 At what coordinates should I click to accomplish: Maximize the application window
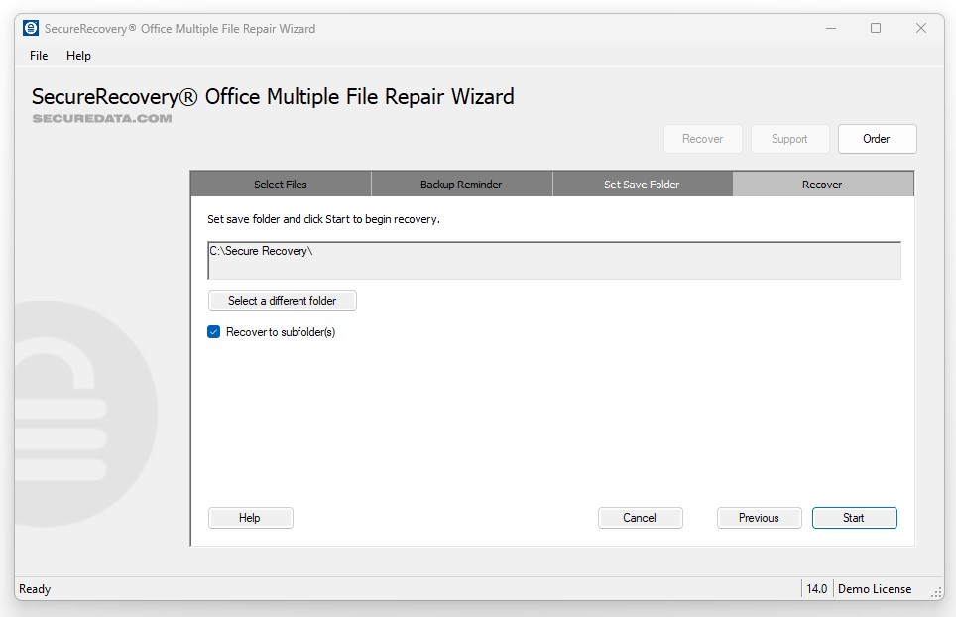876,28
